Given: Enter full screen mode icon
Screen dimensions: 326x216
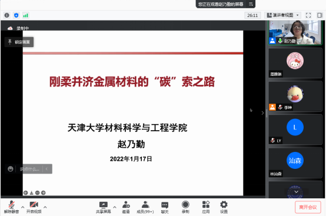Looking at the screenshot, I should 308,15.
